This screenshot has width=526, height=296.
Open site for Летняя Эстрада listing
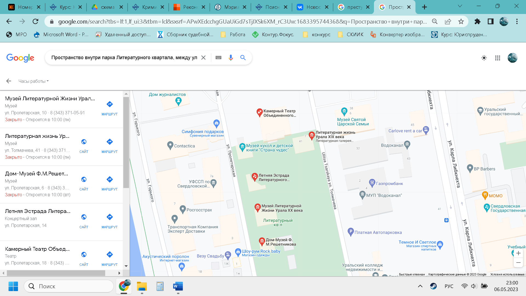pyautogui.click(x=84, y=221)
